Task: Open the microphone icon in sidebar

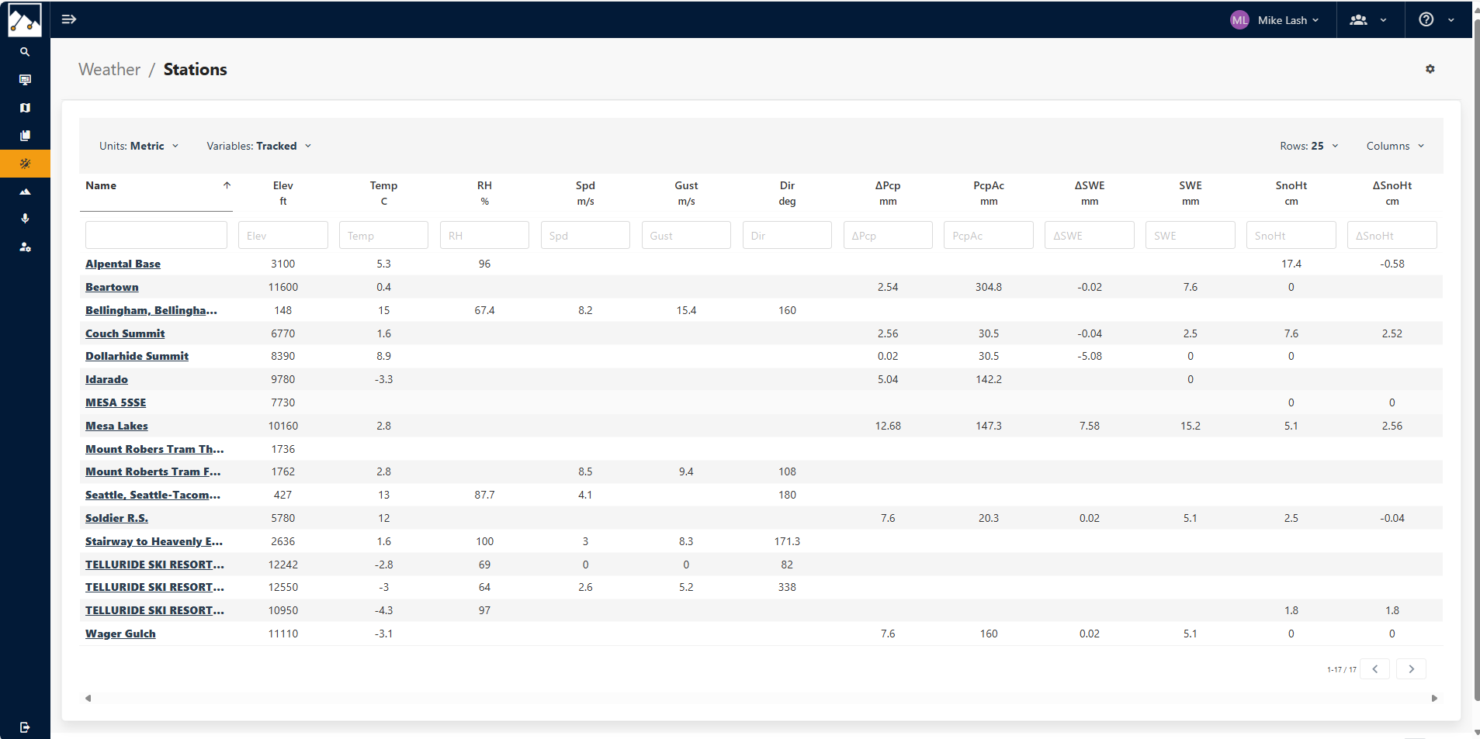Action: (25, 219)
